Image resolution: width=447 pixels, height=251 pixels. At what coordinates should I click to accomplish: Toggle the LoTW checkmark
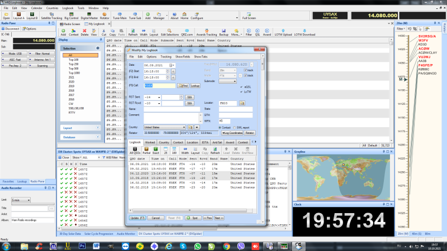[241, 92]
